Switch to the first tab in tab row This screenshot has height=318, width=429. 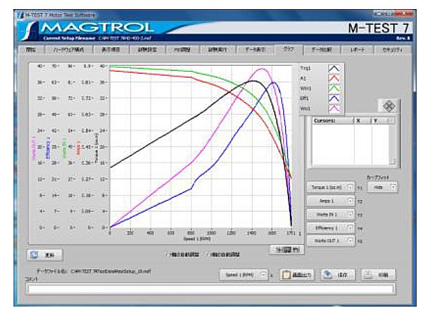pos(31,50)
